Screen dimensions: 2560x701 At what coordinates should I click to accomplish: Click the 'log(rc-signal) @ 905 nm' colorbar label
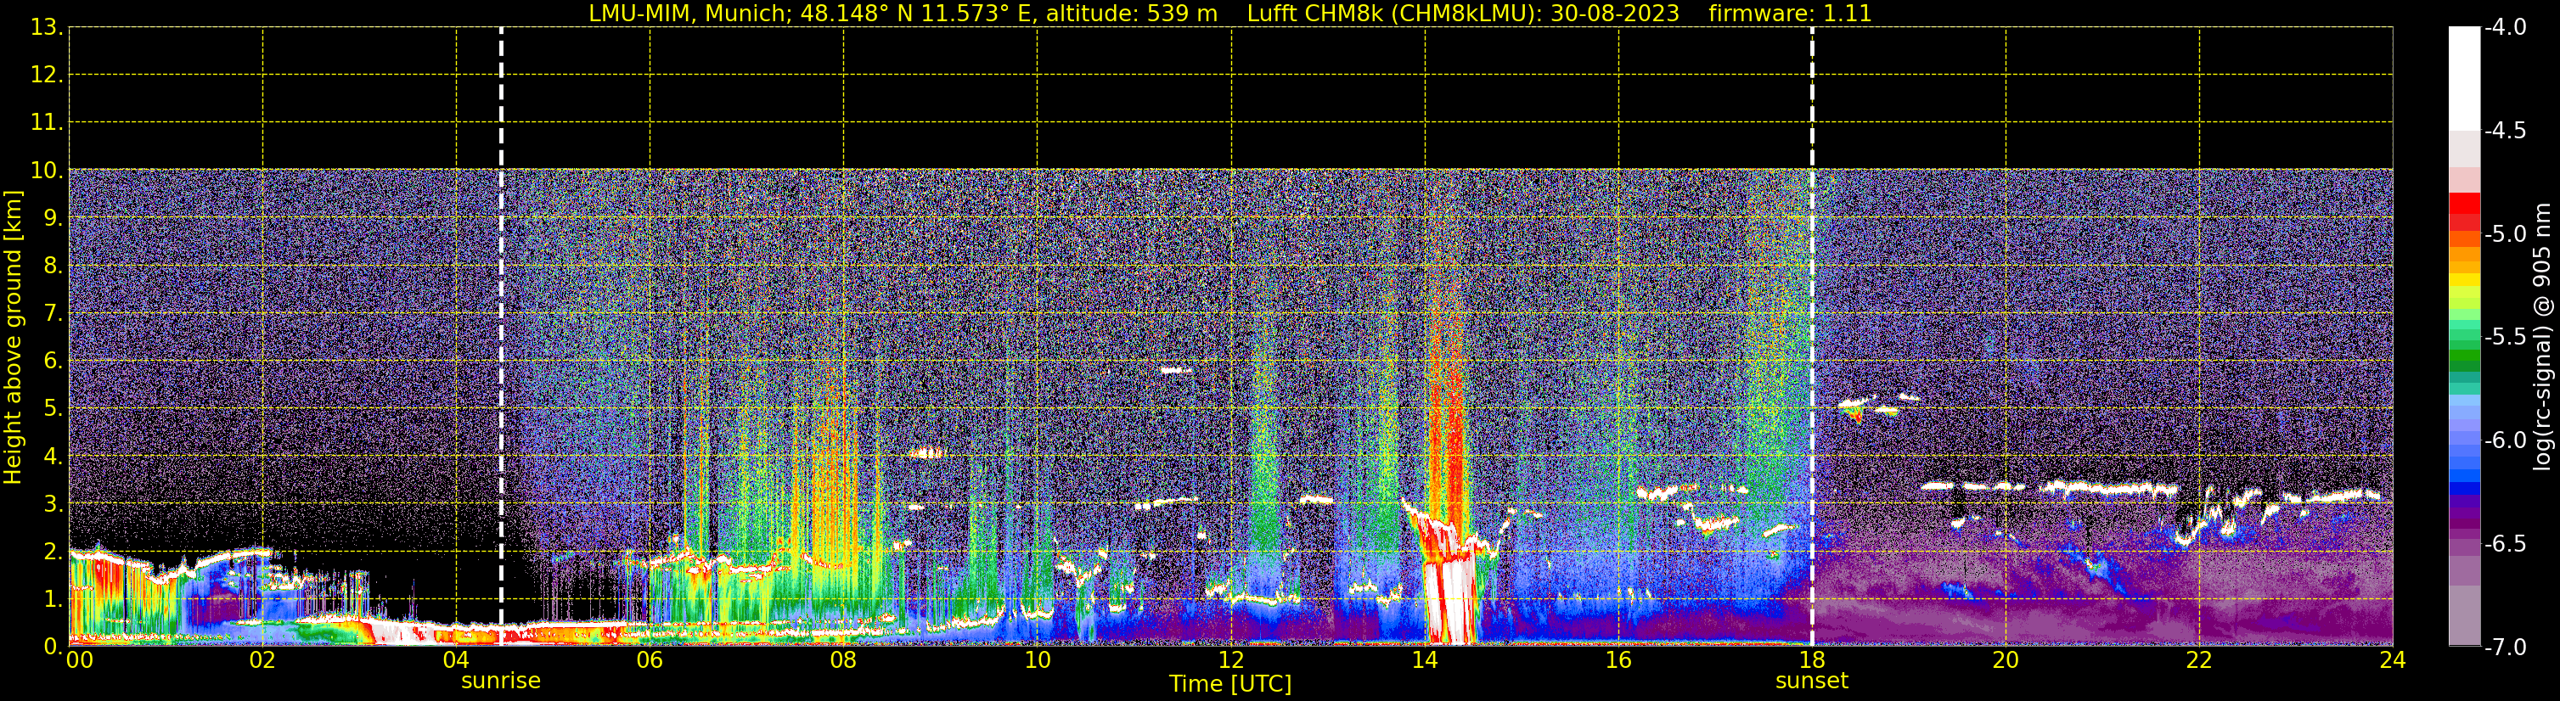[2542, 337]
